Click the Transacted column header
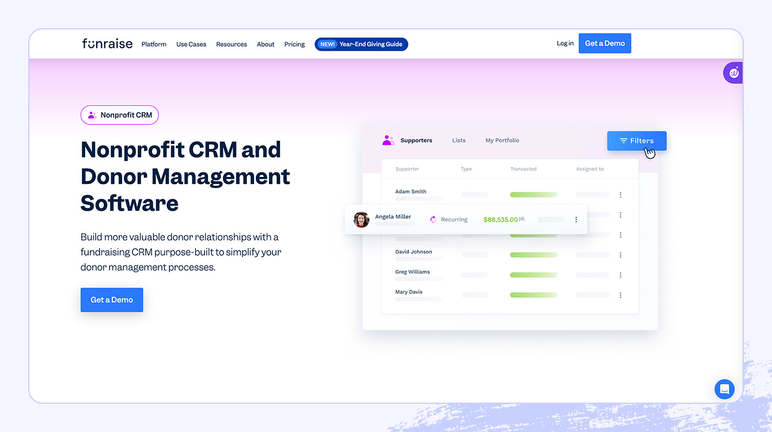Image resolution: width=772 pixels, height=432 pixels. [x=523, y=169]
